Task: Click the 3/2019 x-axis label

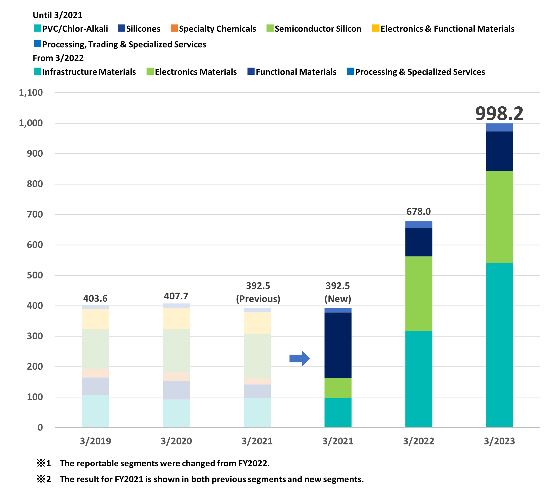Action: click(x=95, y=441)
